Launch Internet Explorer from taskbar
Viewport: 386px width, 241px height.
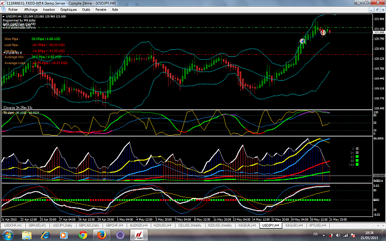click(x=45, y=235)
